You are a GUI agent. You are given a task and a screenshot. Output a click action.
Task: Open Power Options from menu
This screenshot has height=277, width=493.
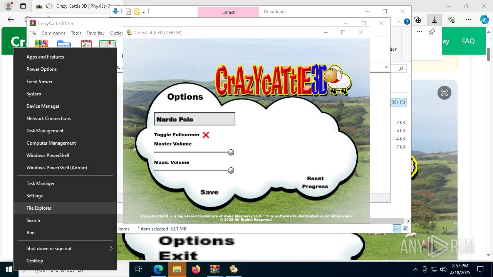[x=65, y=69]
